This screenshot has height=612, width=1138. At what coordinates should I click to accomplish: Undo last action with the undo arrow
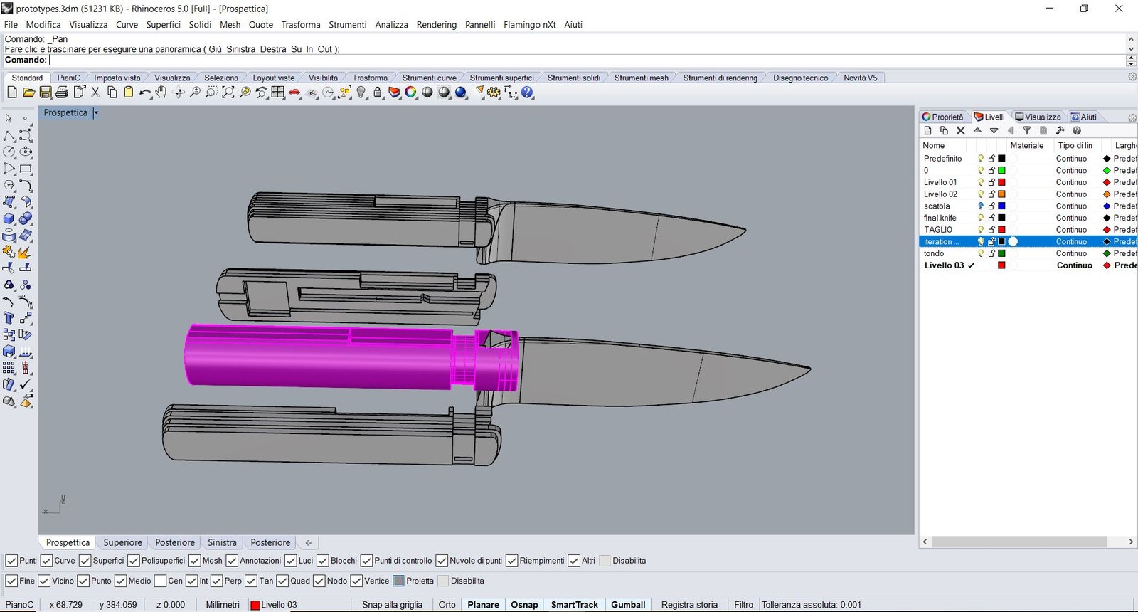(145, 93)
